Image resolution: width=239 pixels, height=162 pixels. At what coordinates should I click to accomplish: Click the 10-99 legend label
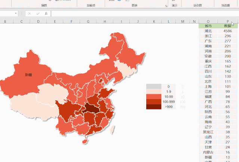click(169, 97)
